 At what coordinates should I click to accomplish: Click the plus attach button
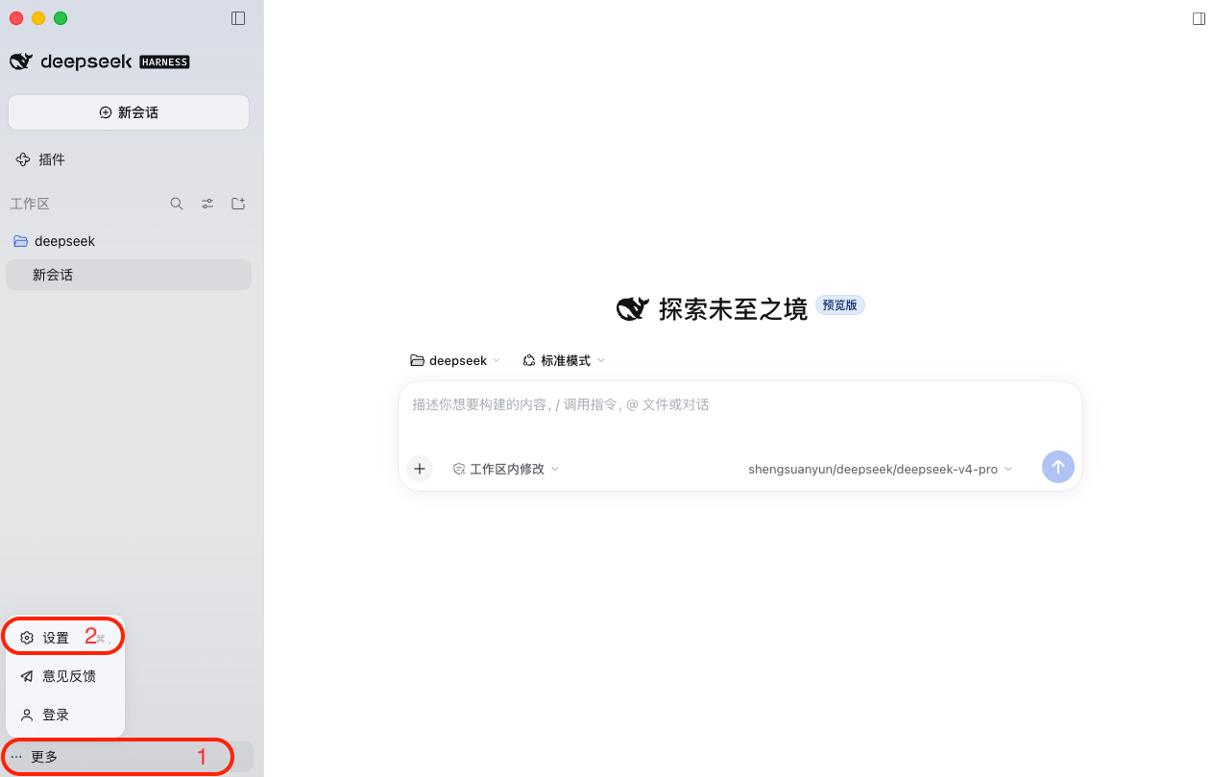point(420,469)
